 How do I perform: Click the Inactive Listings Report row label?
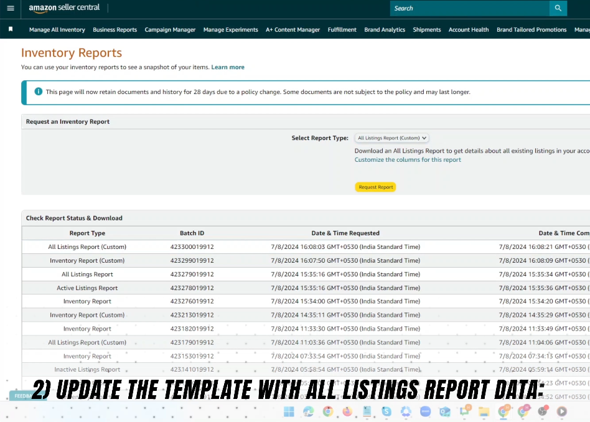click(87, 369)
